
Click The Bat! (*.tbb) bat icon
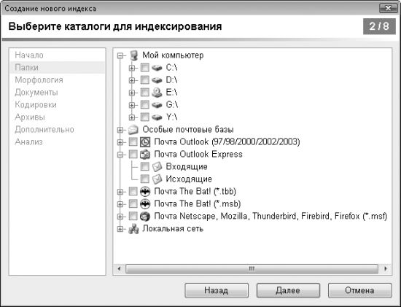[x=145, y=191]
